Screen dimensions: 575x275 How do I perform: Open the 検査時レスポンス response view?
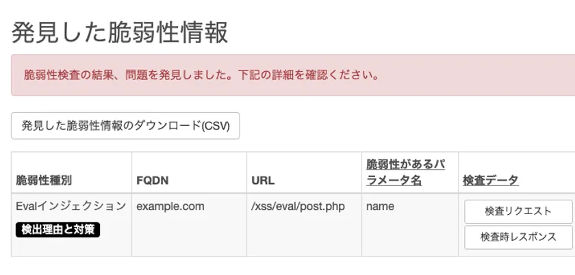pyautogui.click(x=518, y=237)
